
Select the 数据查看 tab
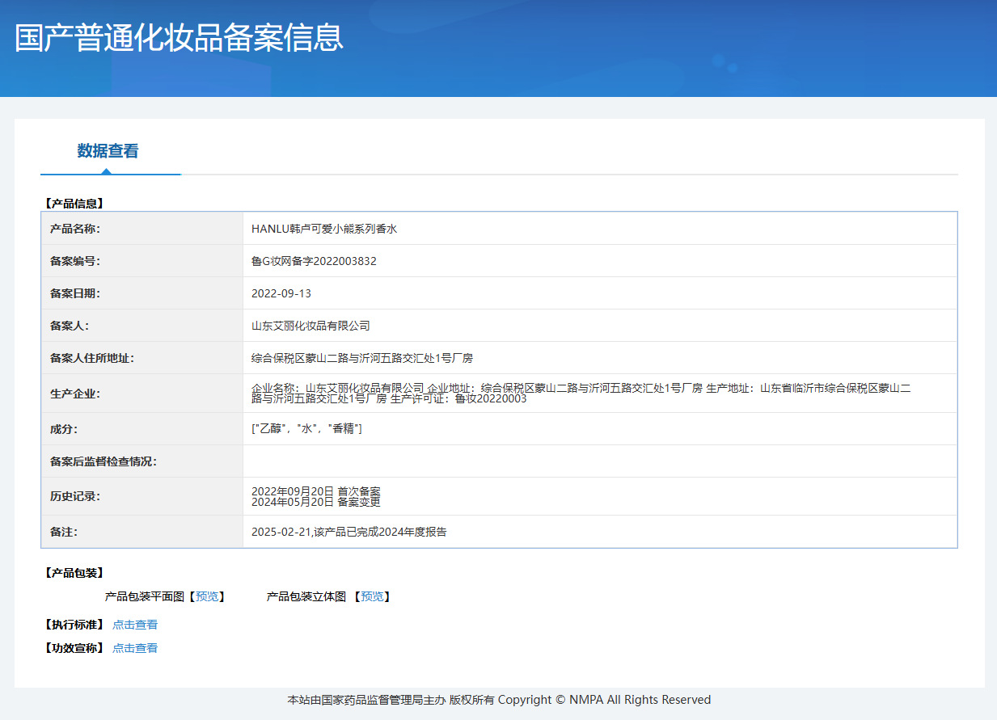point(108,151)
